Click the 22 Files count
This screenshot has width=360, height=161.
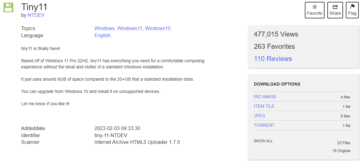point(344,143)
